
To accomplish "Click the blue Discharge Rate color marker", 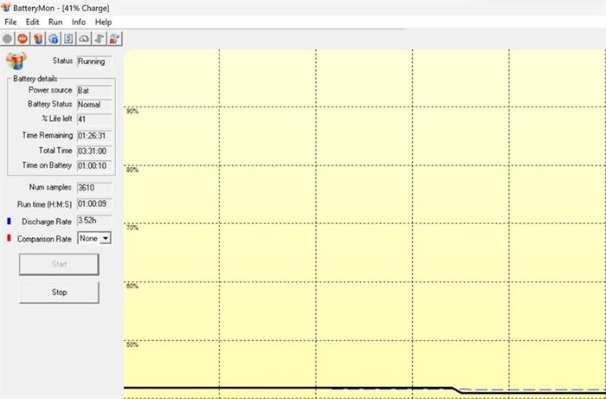I will pos(8,222).
